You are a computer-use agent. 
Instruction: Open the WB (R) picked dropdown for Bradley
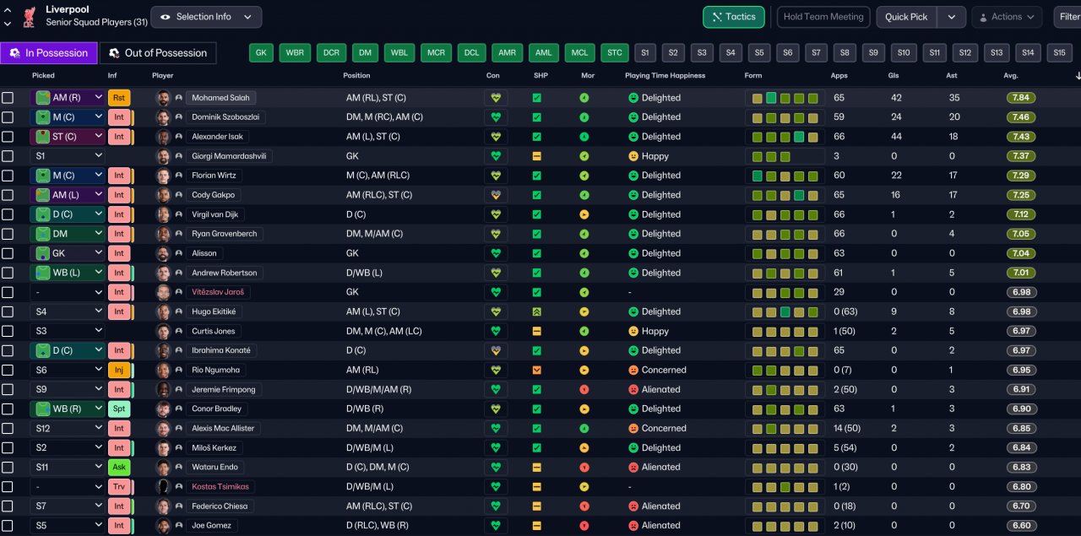68,409
